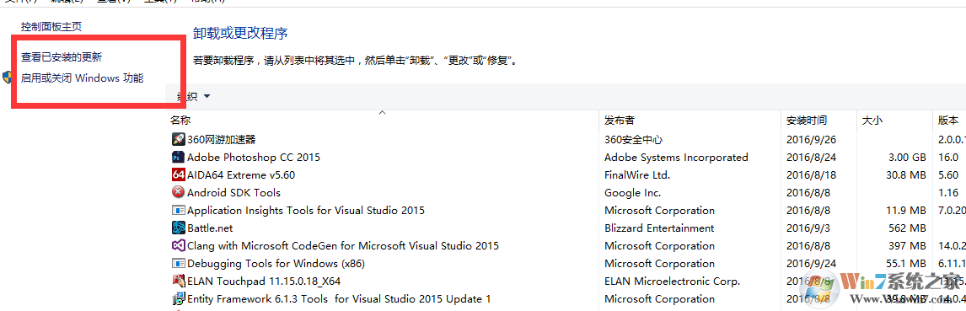Open the 组织 dropdown arrow

tap(207, 96)
